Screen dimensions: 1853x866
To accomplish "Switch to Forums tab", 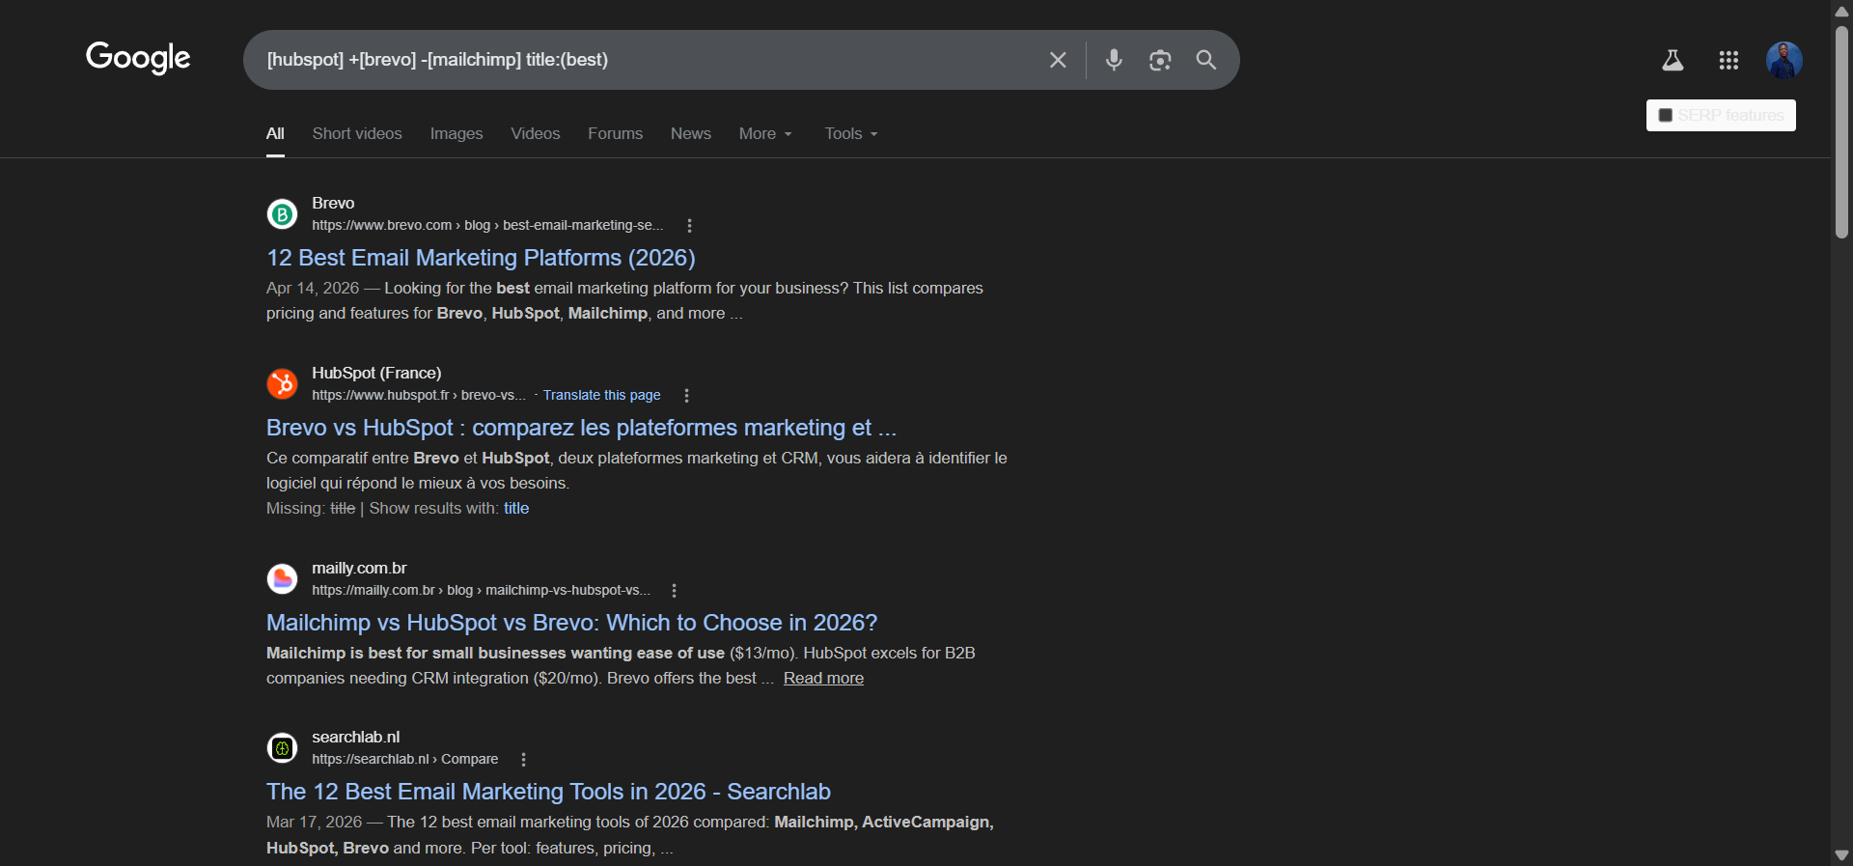I will point(615,133).
